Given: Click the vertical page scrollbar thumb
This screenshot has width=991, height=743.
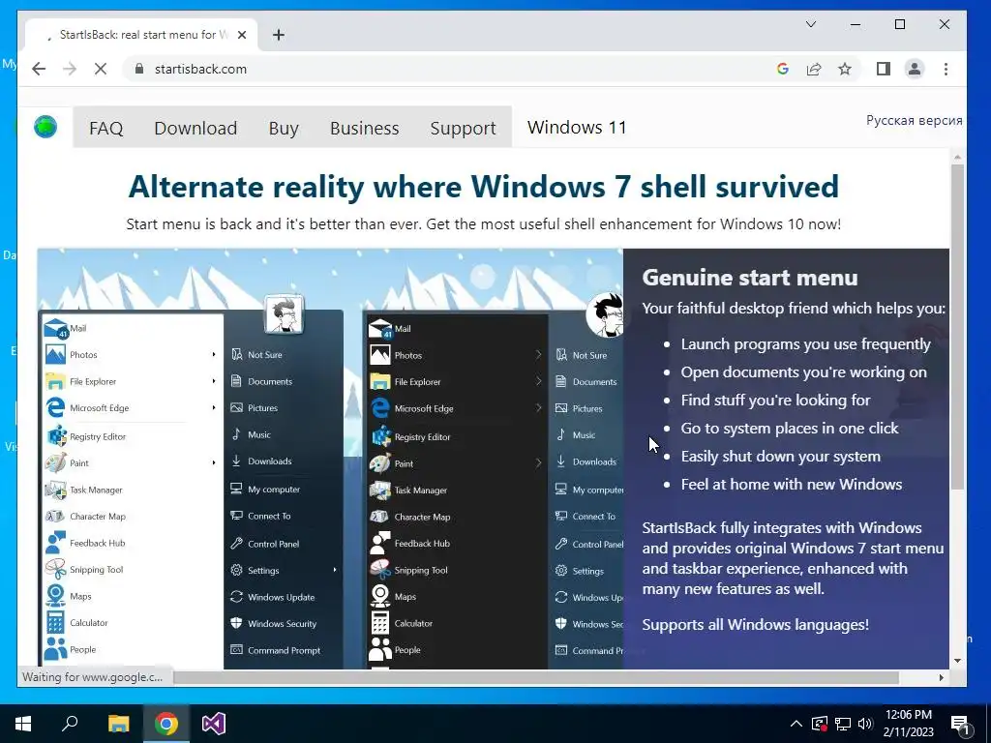Looking at the screenshot, I should coord(957,327).
